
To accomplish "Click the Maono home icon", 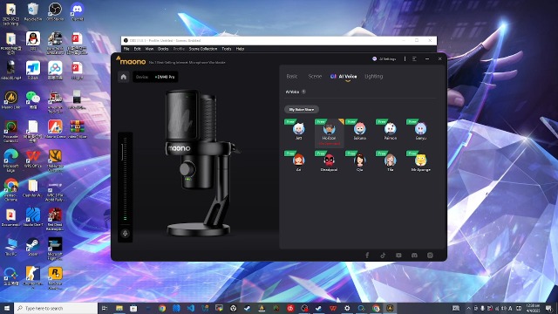I will coord(124,77).
